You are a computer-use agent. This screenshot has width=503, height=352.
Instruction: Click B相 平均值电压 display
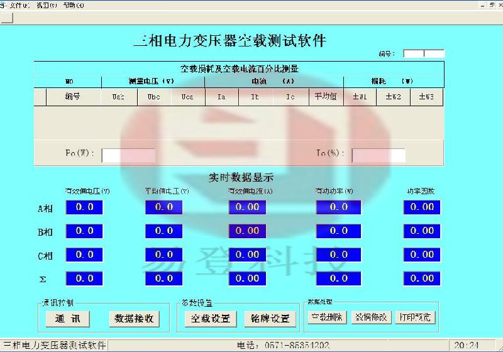pyautogui.click(x=164, y=231)
